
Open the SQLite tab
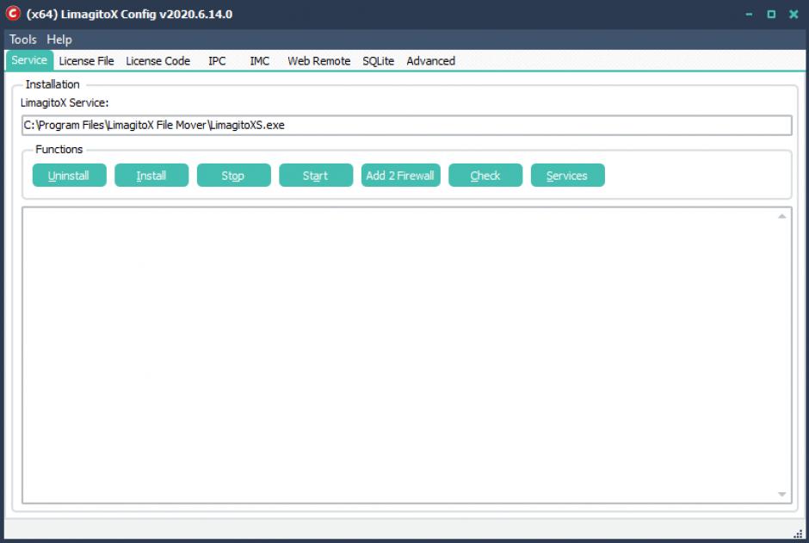(378, 61)
